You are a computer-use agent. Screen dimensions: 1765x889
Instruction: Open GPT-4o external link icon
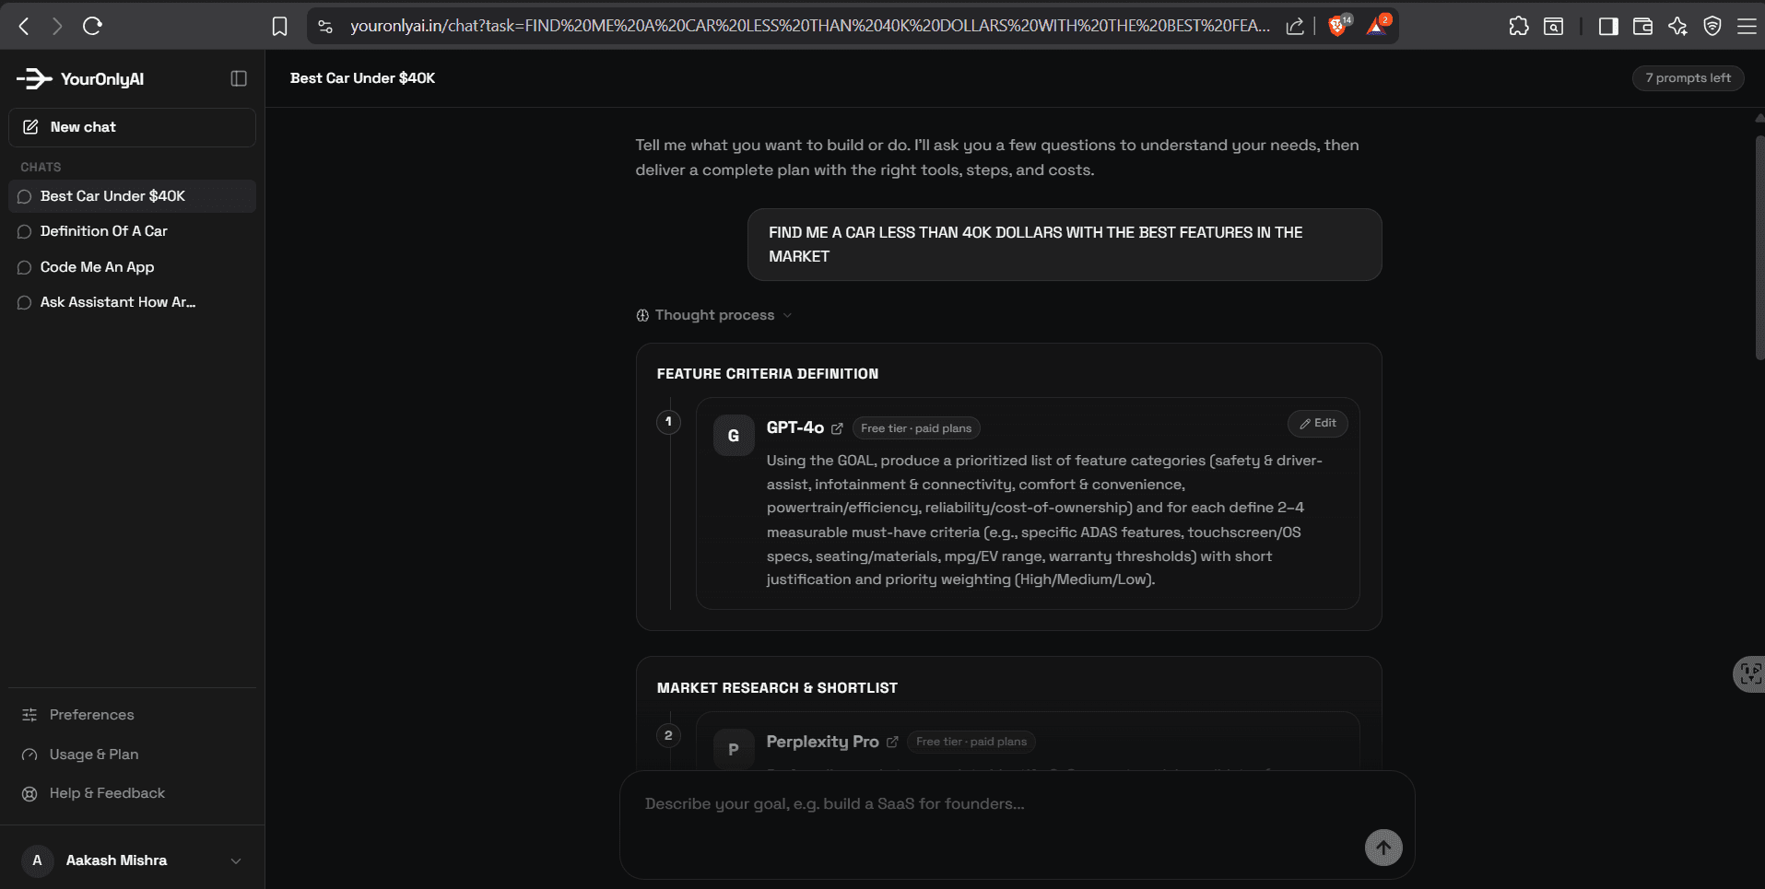pyautogui.click(x=837, y=428)
